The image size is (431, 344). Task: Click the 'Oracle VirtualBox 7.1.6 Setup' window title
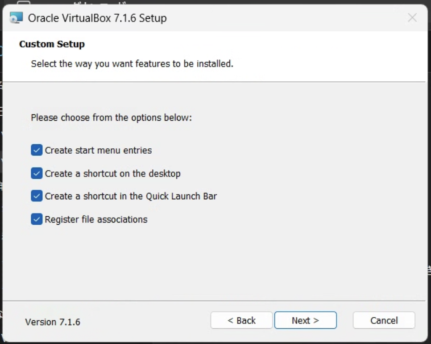point(97,18)
